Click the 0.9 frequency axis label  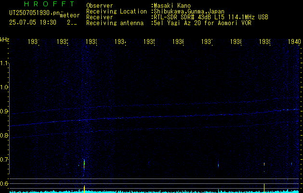point(4,111)
